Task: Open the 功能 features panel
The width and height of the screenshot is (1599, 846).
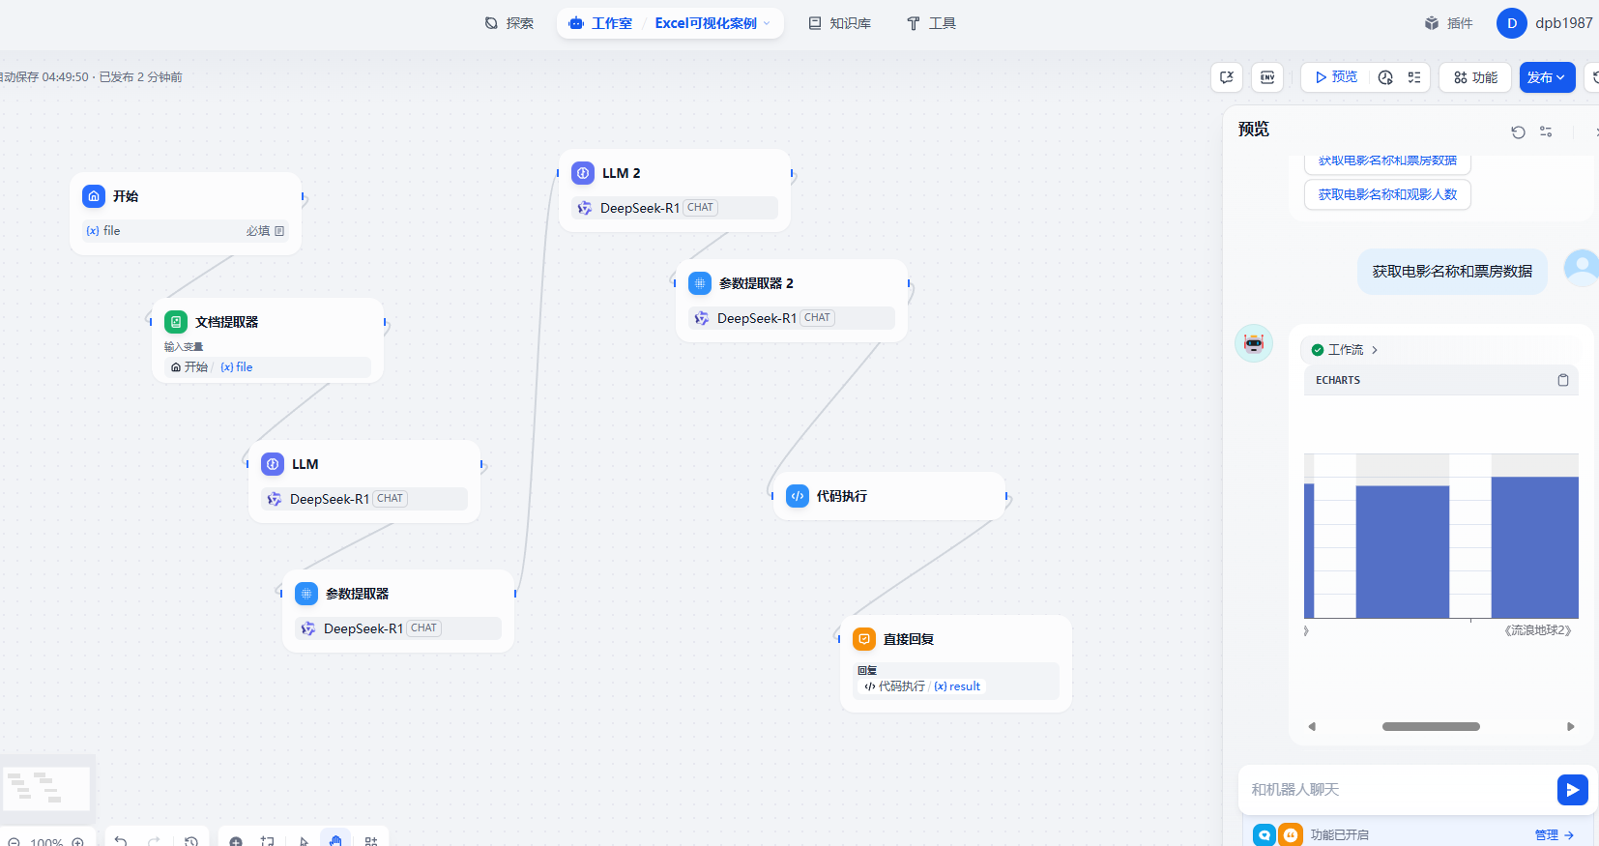Action: click(x=1475, y=77)
